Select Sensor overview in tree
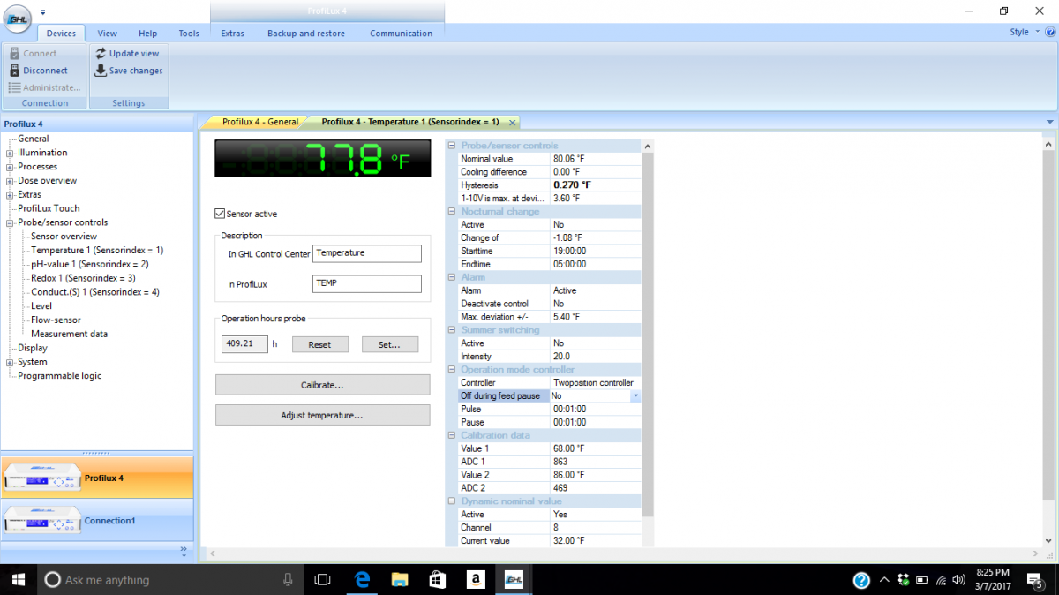Image resolution: width=1059 pixels, height=595 pixels. [x=64, y=237]
